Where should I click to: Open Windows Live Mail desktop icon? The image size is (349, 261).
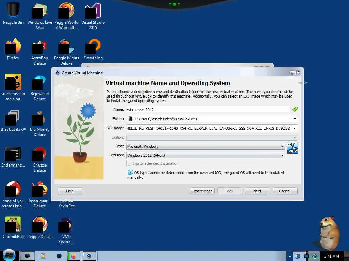tap(40, 16)
